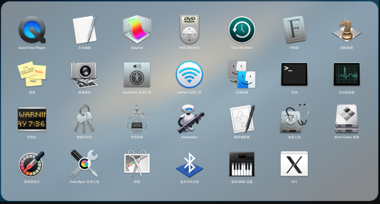Viewport: 380px width, 204px height.
Task: Click the "QuickTime Player" text label
Action: pos(32,48)
